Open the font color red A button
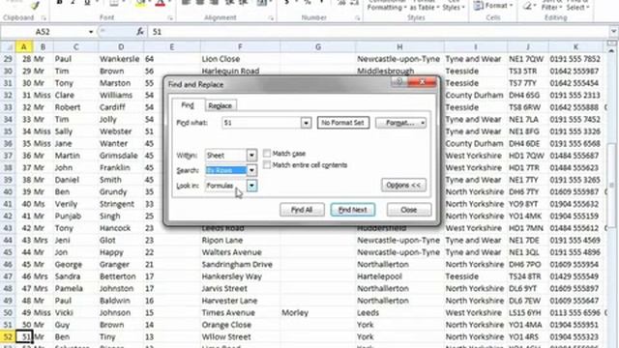 coord(160,4)
